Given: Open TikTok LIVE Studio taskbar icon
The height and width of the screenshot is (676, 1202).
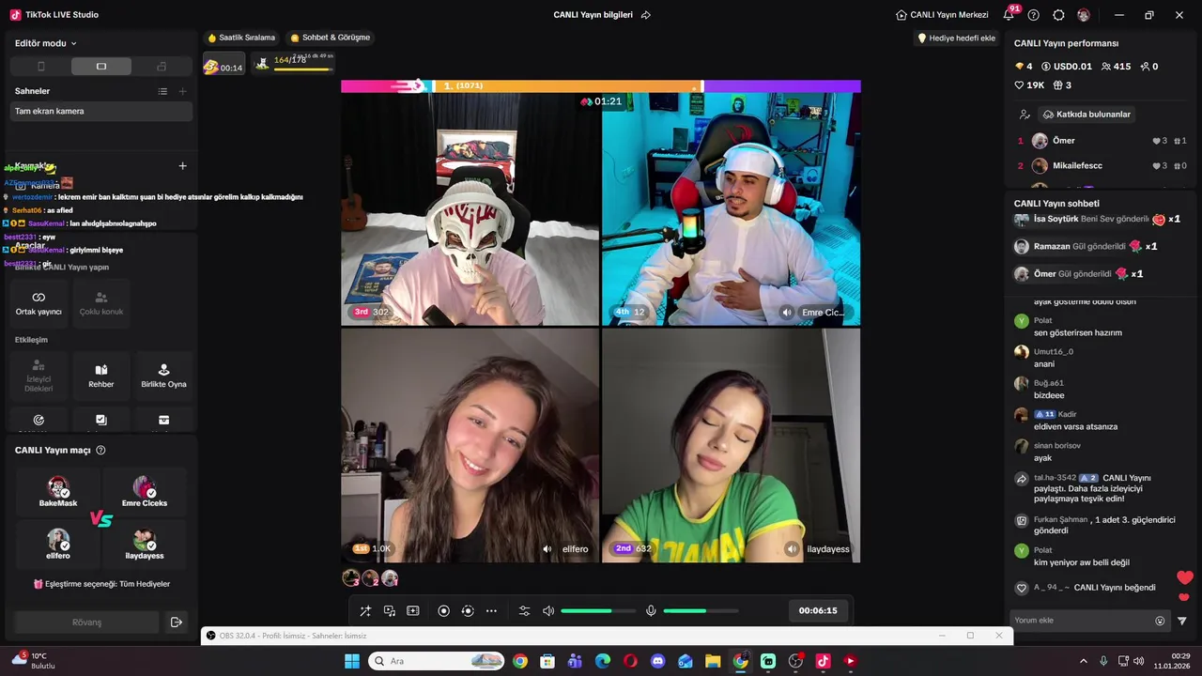Looking at the screenshot, I should point(823,661).
